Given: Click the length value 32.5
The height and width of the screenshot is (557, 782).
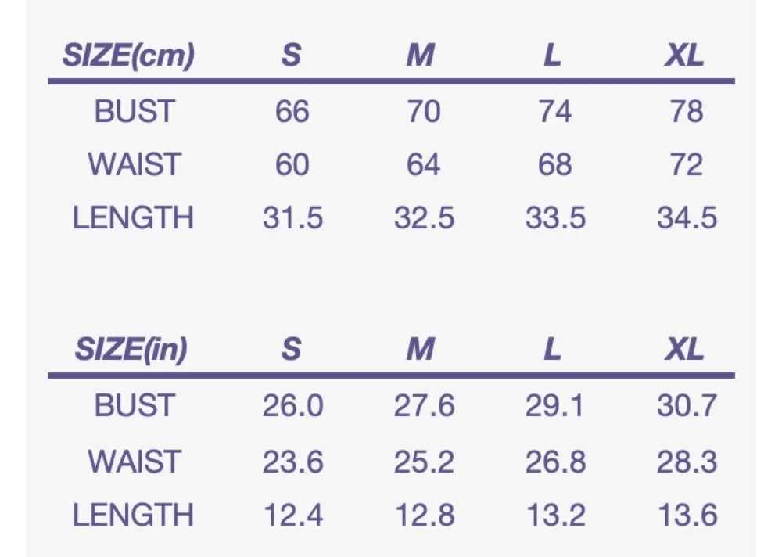Looking at the screenshot, I should point(425,218).
